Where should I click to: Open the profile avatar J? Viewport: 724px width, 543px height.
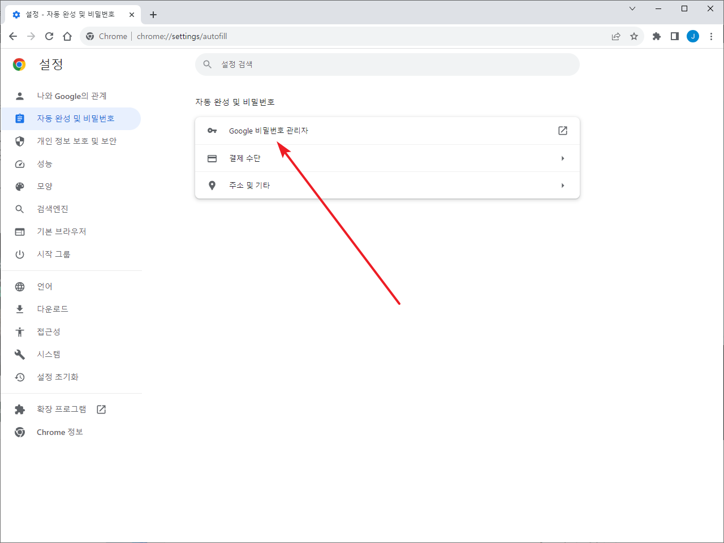pos(693,36)
